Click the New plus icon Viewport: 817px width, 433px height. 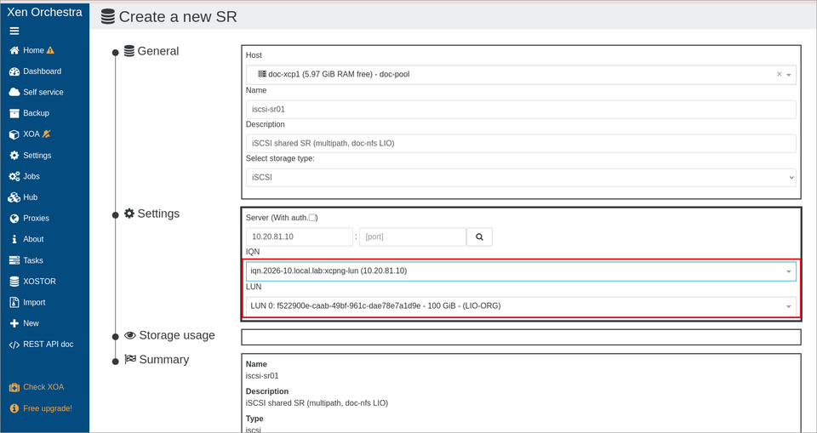(14, 323)
